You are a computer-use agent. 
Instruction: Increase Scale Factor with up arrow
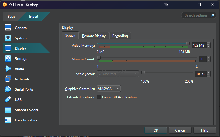(x=208, y=72)
